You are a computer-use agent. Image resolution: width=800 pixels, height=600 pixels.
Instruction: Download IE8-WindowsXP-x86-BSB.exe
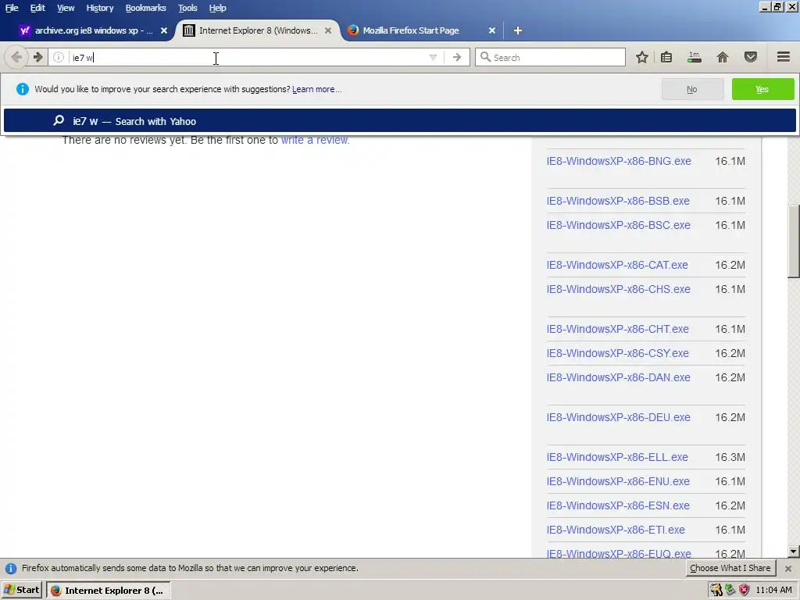(618, 201)
